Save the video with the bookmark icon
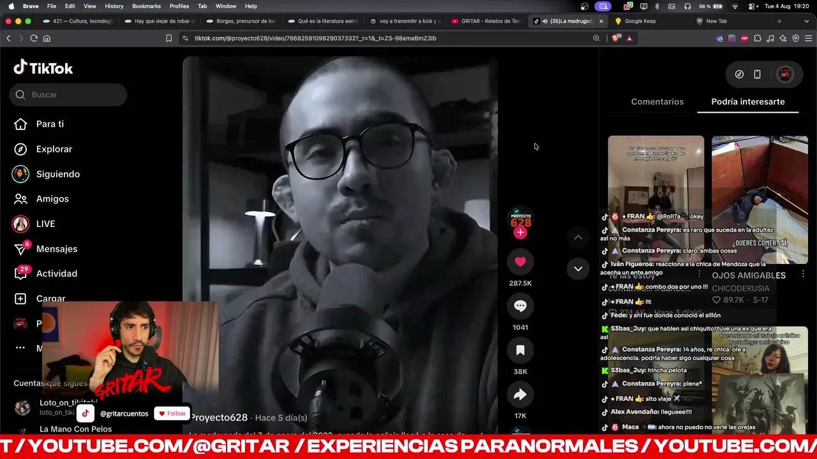The image size is (817, 459). 520,350
